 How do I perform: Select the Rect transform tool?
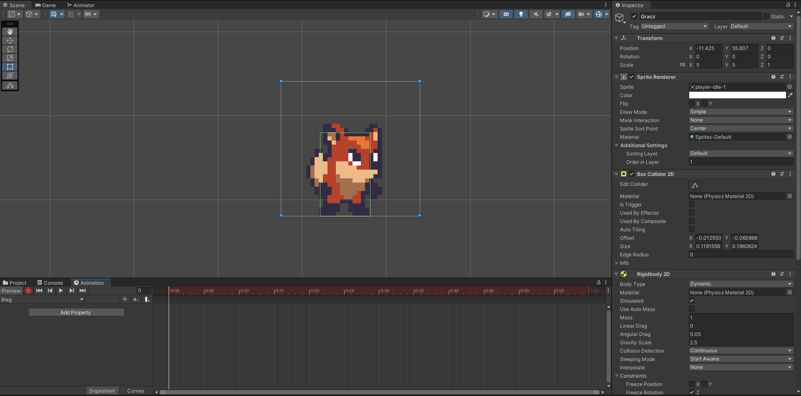[x=10, y=67]
